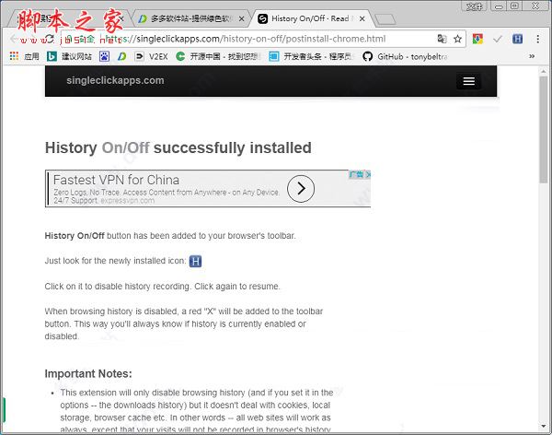Screen dimensions: 552x435
Task: Click the 文件 button in title bar
Action: [x=474, y=6]
